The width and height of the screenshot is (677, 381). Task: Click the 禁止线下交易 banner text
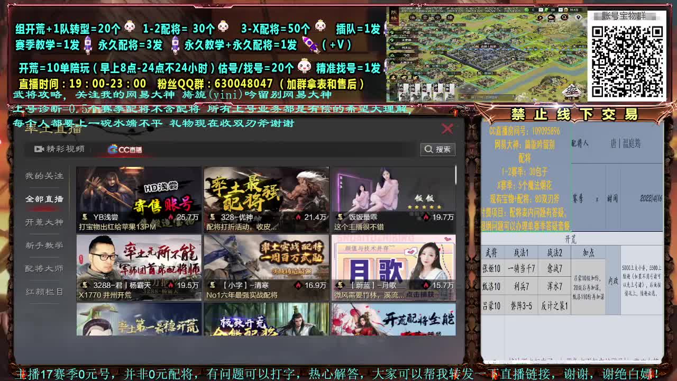tap(574, 114)
